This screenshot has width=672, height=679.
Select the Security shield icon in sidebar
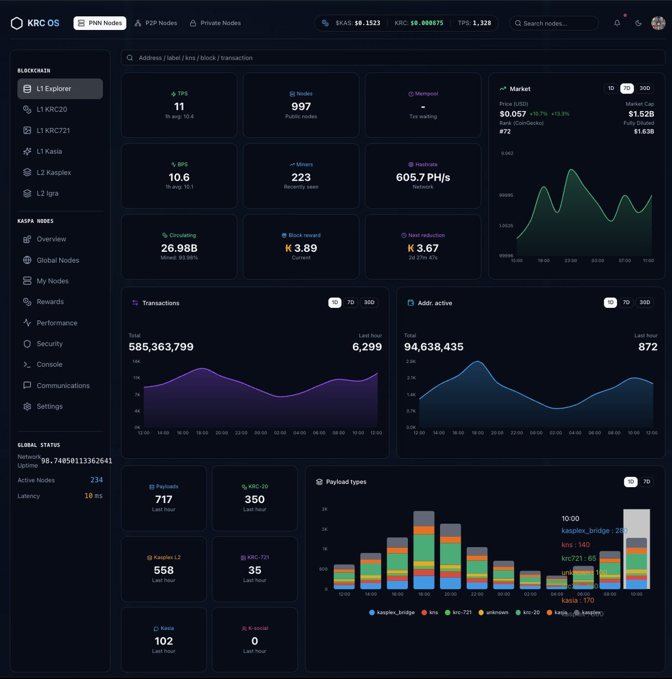[x=27, y=343]
